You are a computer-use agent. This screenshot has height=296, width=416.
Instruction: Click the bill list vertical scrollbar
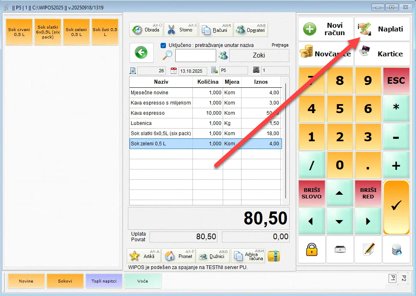point(286,139)
